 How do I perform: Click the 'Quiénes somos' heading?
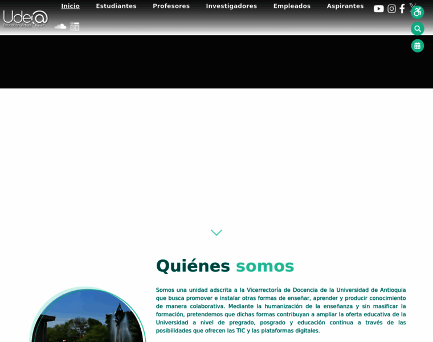[x=225, y=266]
